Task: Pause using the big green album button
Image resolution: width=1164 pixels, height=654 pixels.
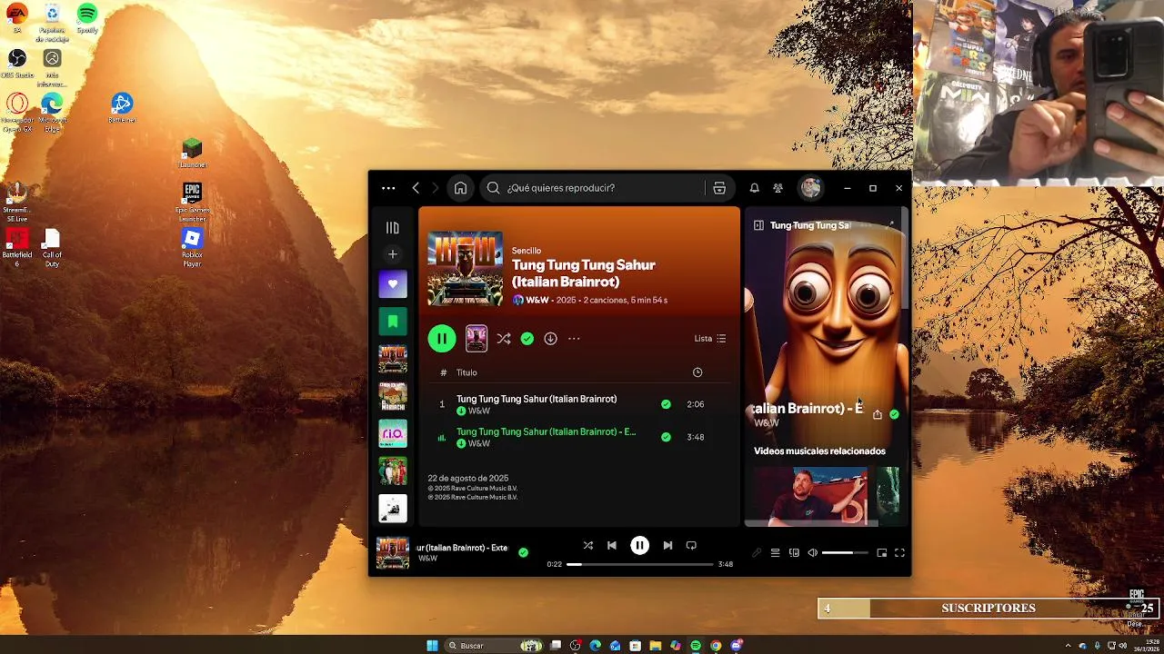Action: point(442,339)
